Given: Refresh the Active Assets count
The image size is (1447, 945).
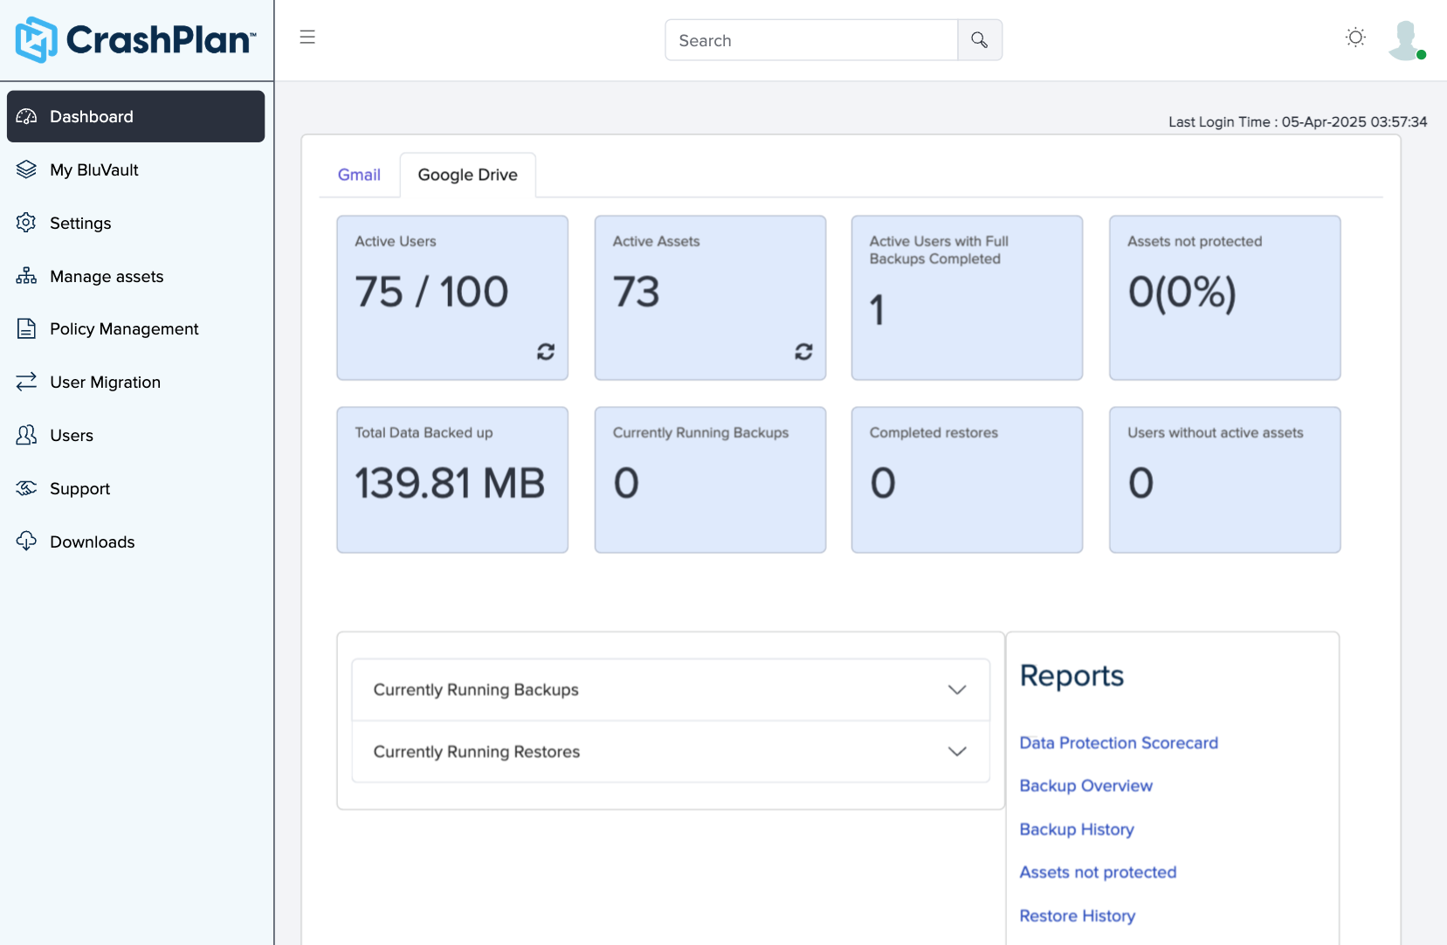Looking at the screenshot, I should (x=803, y=352).
